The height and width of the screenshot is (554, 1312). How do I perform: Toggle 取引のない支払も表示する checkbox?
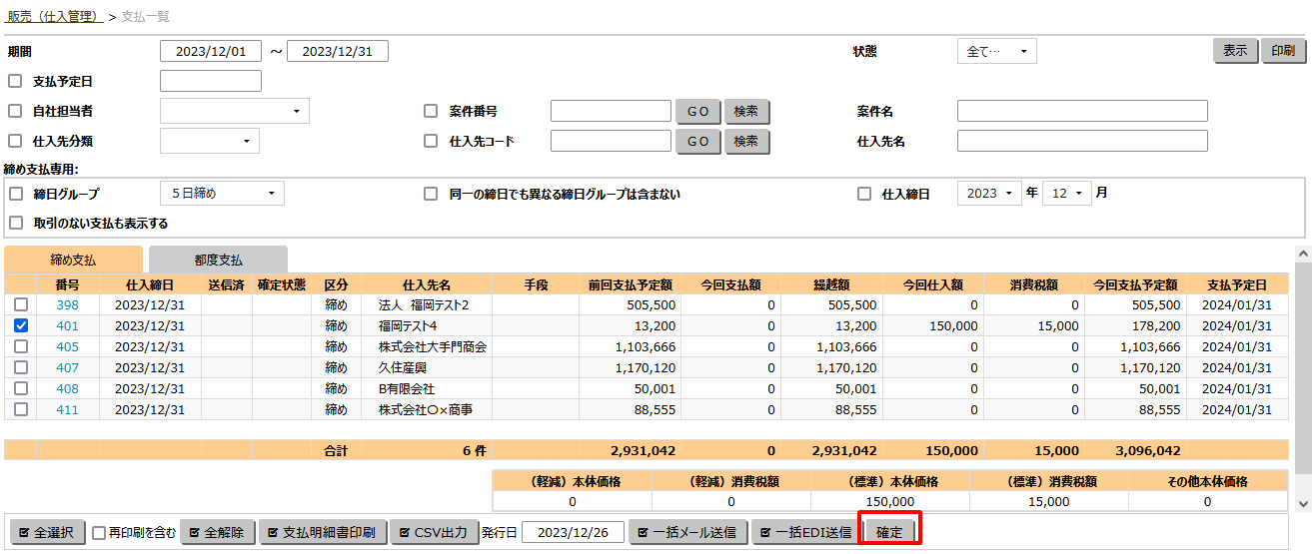point(15,224)
